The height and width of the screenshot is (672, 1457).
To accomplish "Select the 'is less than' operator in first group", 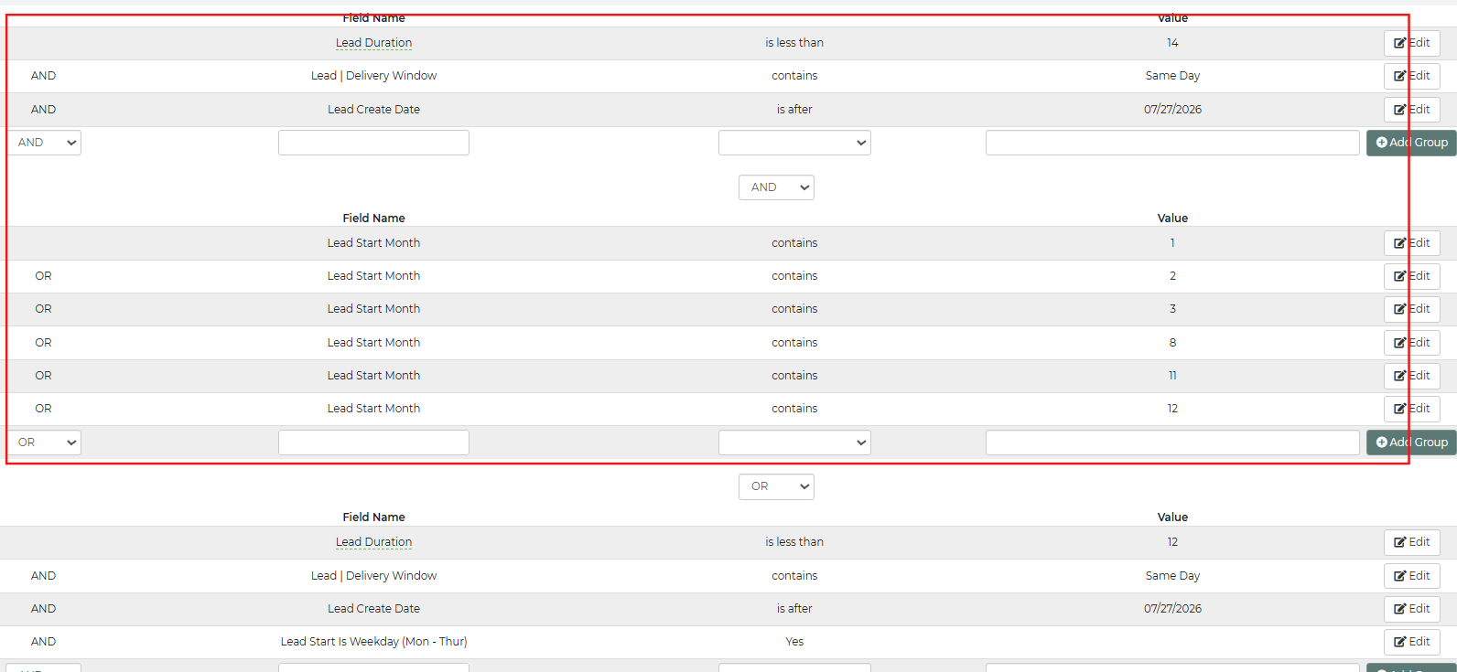I will pyautogui.click(x=794, y=43).
